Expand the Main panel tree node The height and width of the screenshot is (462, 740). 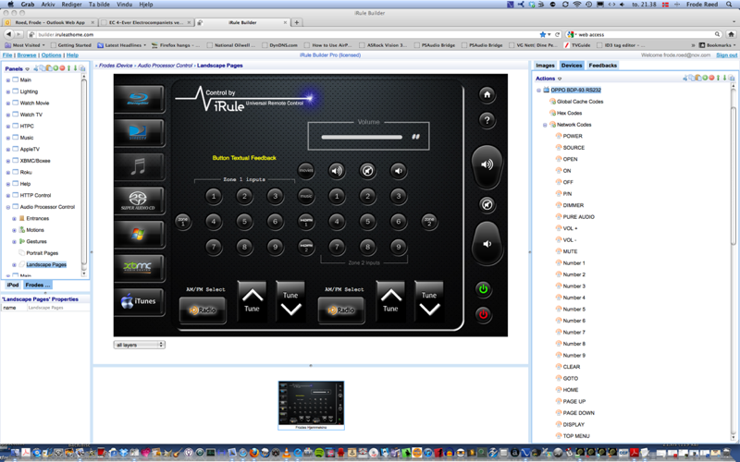coord(8,80)
